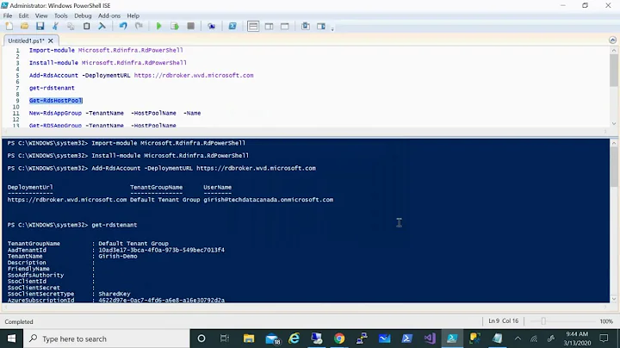The height and width of the screenshot is (348, 620).
Task: Open the Debug menu
Action: pyautogui.click(x=83, y=16)
